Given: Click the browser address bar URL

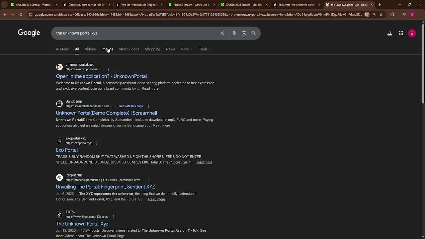Looking at the screenshot, I should pos(198,15).
